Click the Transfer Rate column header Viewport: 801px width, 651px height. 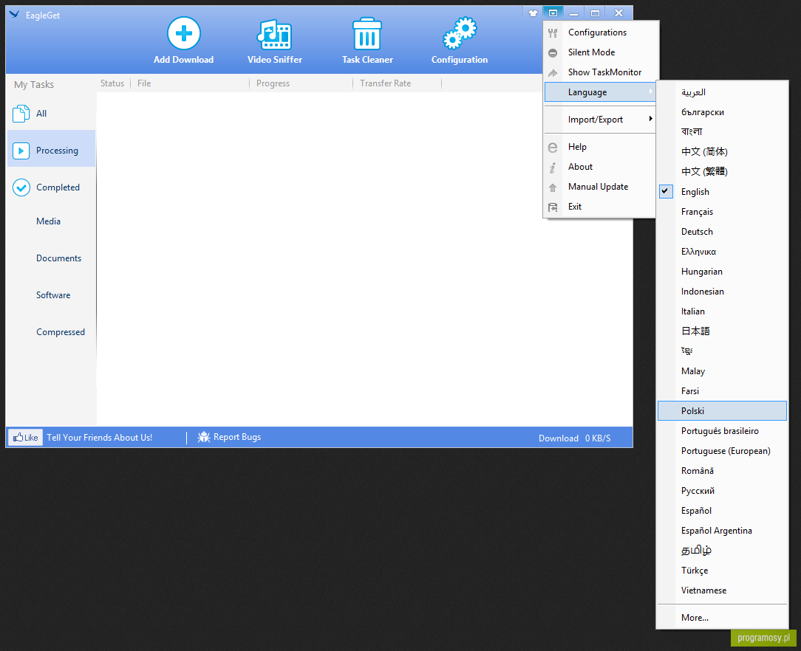(x=385, y=83)
